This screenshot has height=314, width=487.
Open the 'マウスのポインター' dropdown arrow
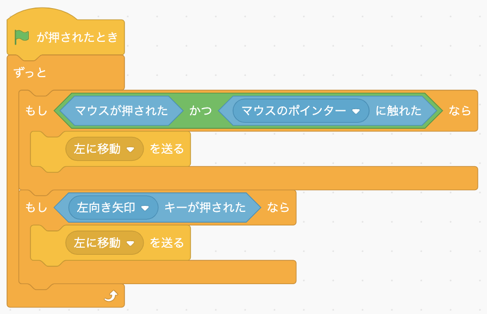tap(356, 111)
